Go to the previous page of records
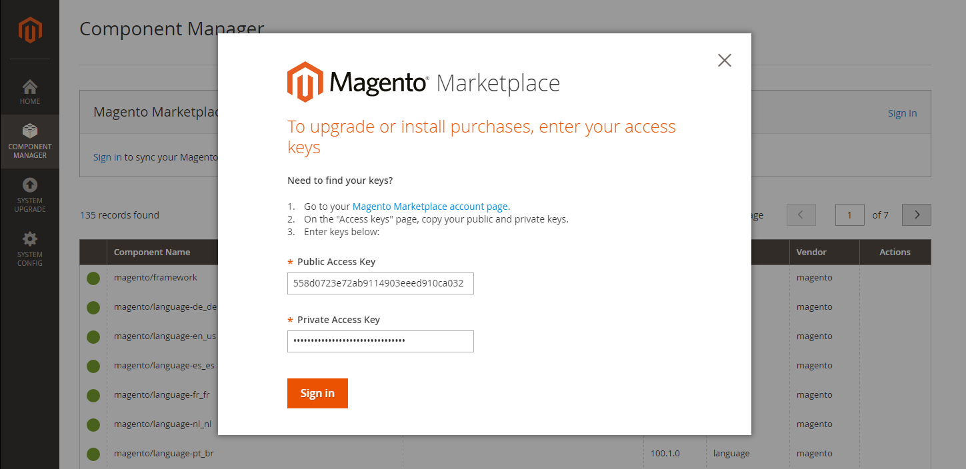Viewport: 966px width, 469px height. tap(801, 215)
